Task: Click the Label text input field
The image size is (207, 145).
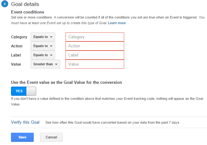Action: [x=95, y=55]
